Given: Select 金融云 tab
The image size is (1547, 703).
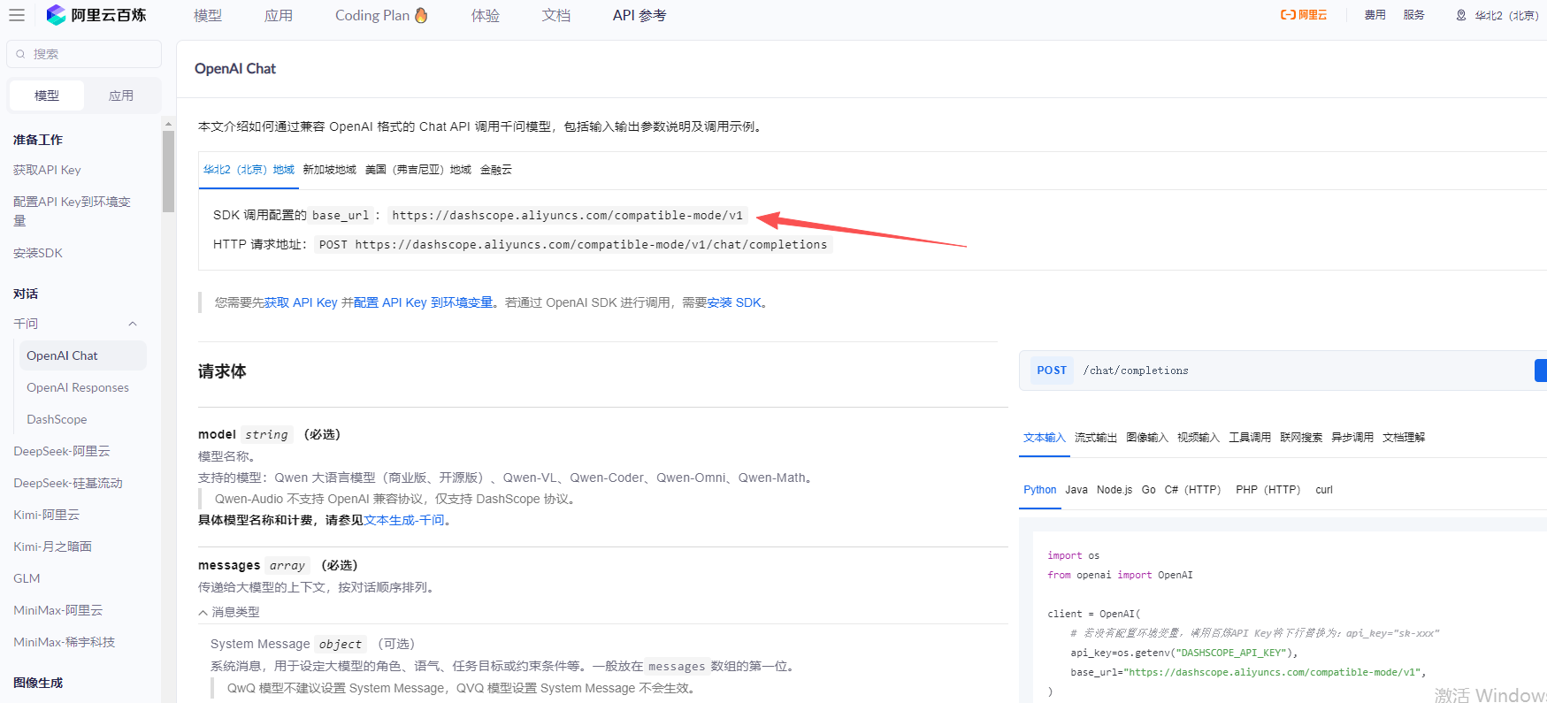Looking at the screenshot, I should coord(496,170).
